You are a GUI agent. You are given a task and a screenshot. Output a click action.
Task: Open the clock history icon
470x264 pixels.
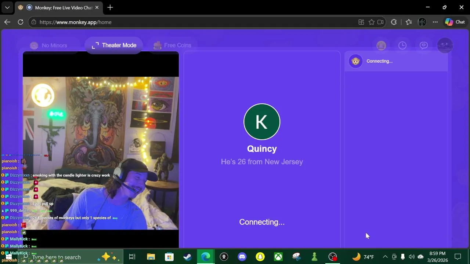[x=402, y=45]
